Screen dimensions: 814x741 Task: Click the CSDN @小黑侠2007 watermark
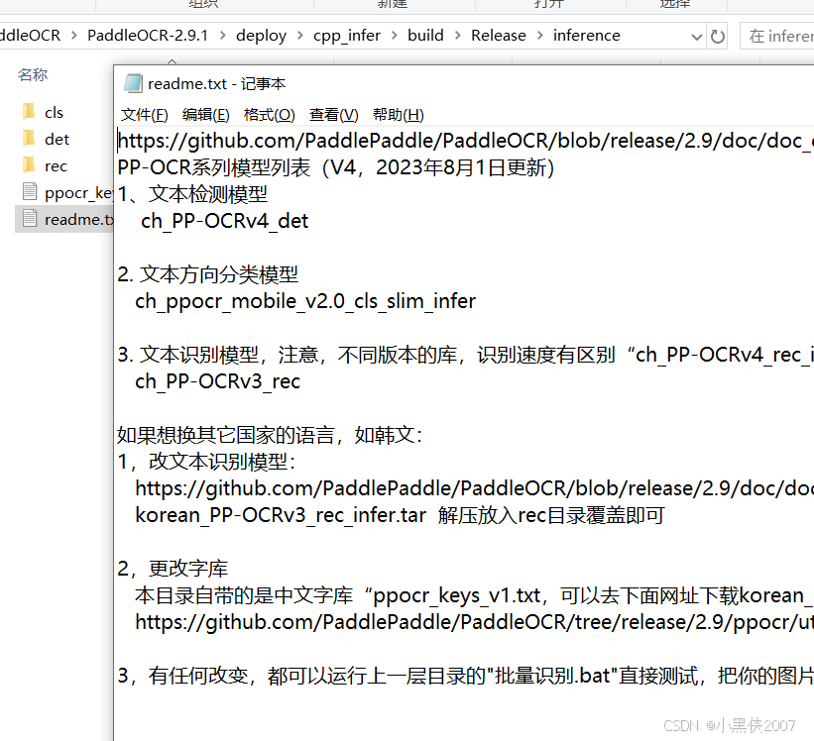pos(728,725)
